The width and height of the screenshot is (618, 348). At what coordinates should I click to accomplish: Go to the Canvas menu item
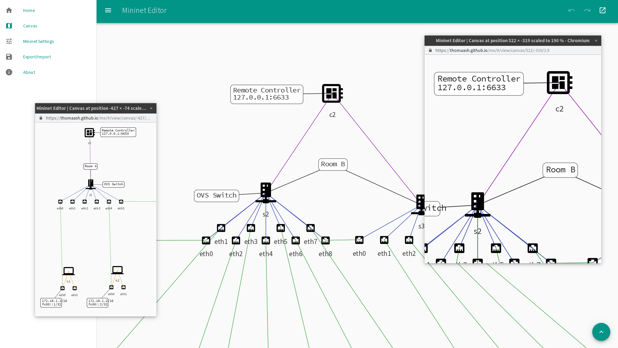[x=30, y=26]
